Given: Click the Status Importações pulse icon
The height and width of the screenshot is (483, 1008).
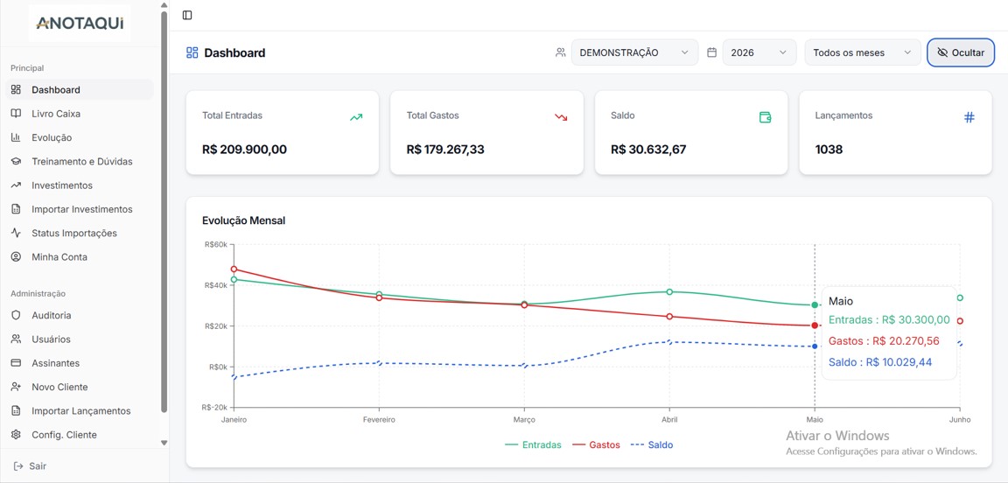Looking at the screenshot, I should [16, 233].
